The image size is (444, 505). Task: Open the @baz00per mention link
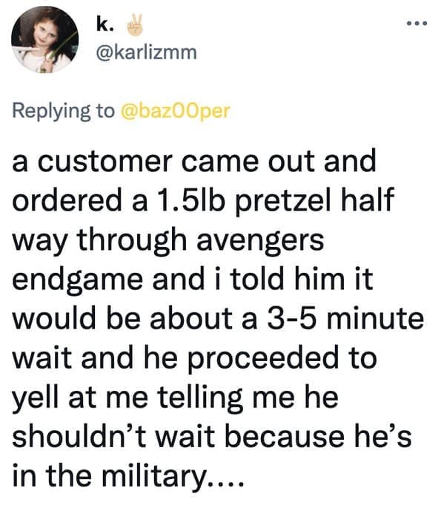(x=176, y=110)
